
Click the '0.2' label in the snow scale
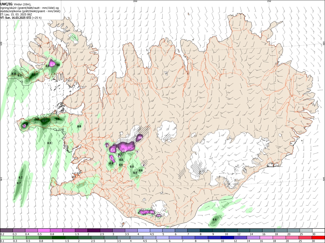coord(2,234)
